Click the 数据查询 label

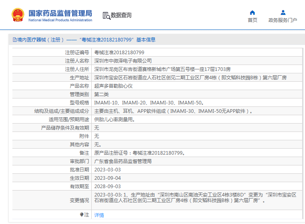tap(121, 15)
